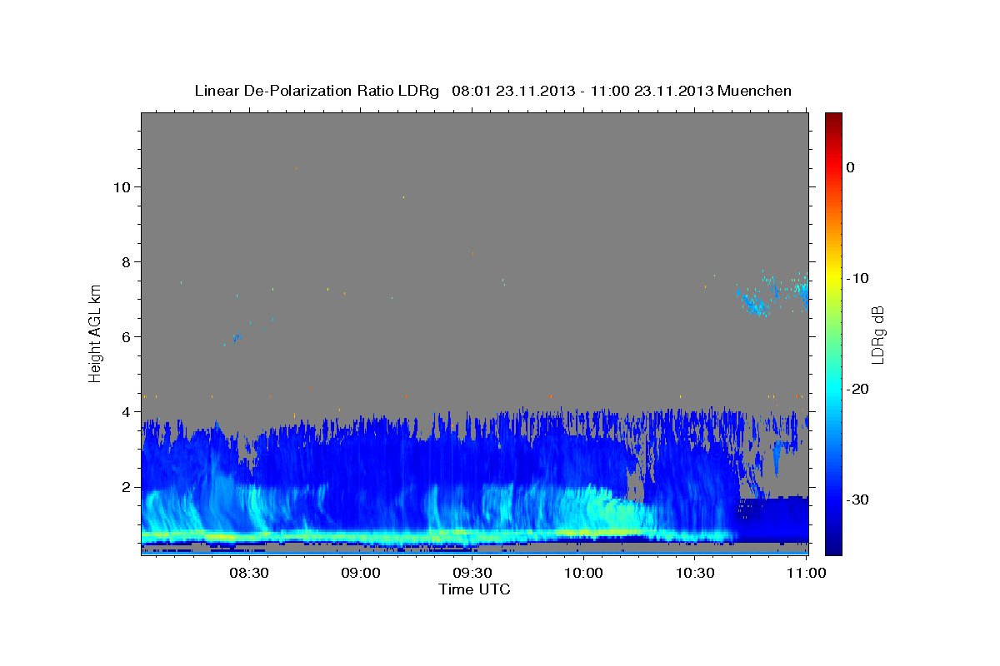
Task: Pick the dark red top of the colorbar
Action: [x=833, y=119]
